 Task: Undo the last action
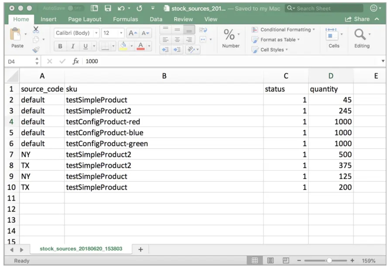pyautogui.click(x=121, y=8)
